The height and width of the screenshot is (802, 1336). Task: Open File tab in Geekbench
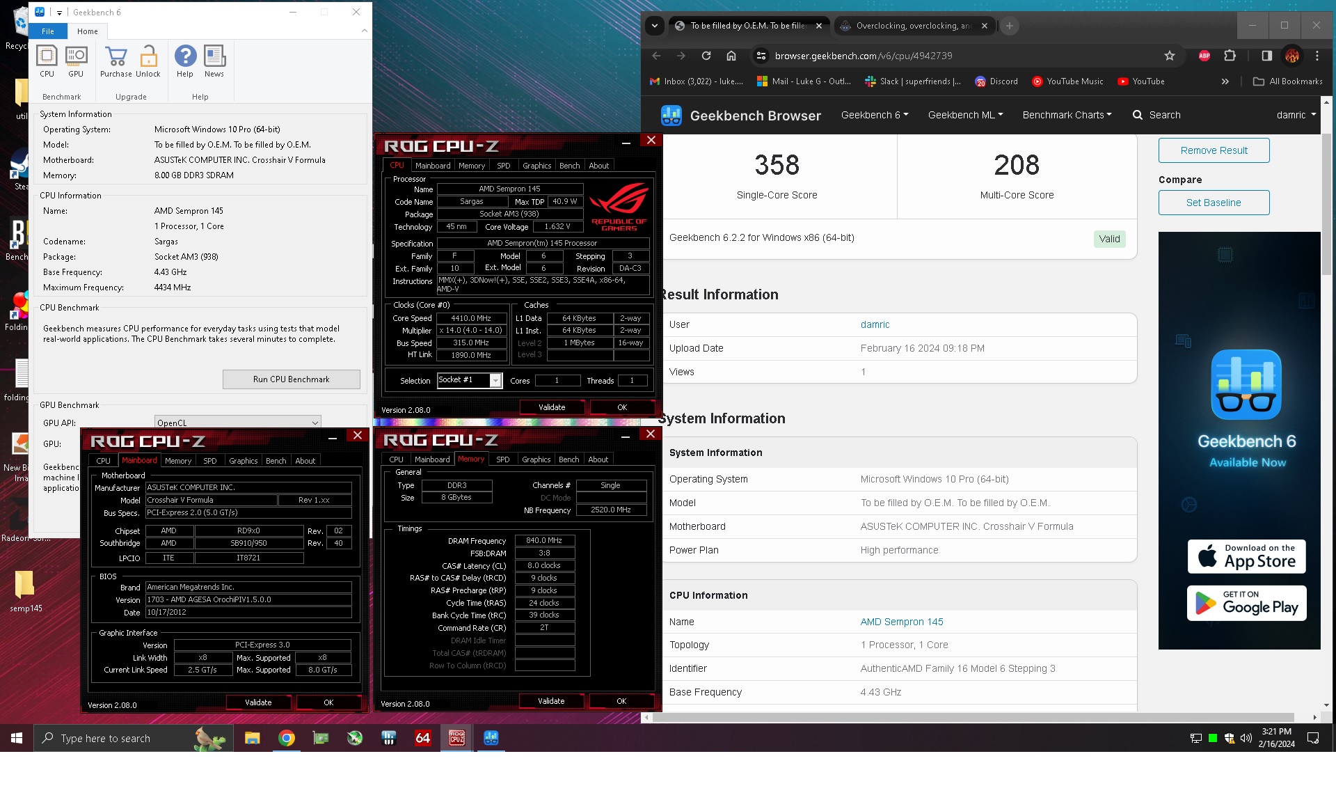point(48,31)
